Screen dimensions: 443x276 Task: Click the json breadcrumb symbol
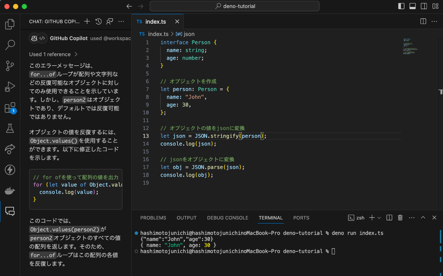point(189,34)
